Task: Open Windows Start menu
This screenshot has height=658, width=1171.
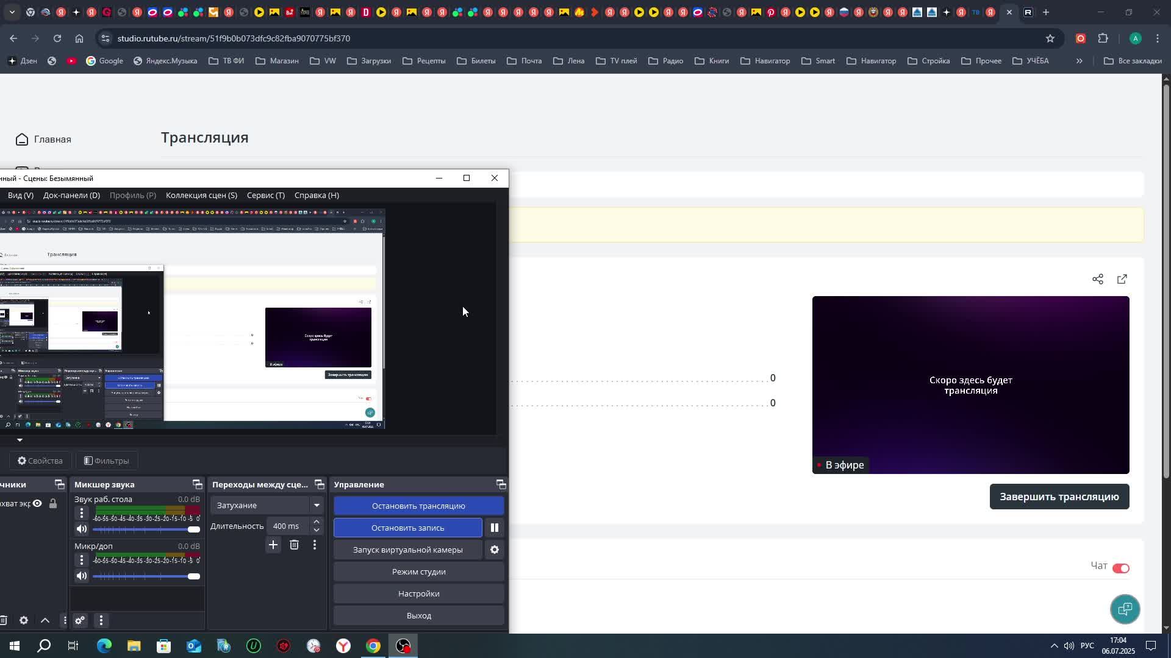Action: click(x=14, y=646)
